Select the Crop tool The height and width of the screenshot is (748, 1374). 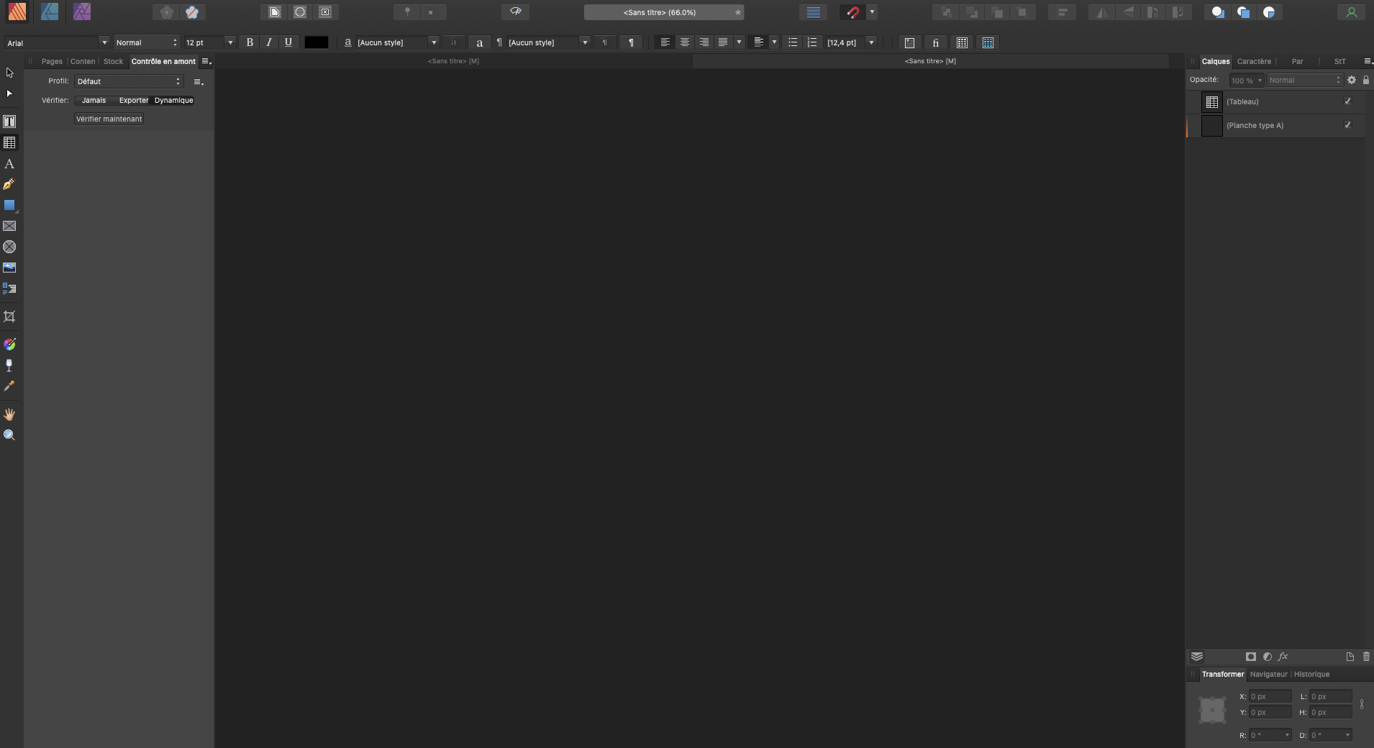pyautogui.click(x=9, y=316)
